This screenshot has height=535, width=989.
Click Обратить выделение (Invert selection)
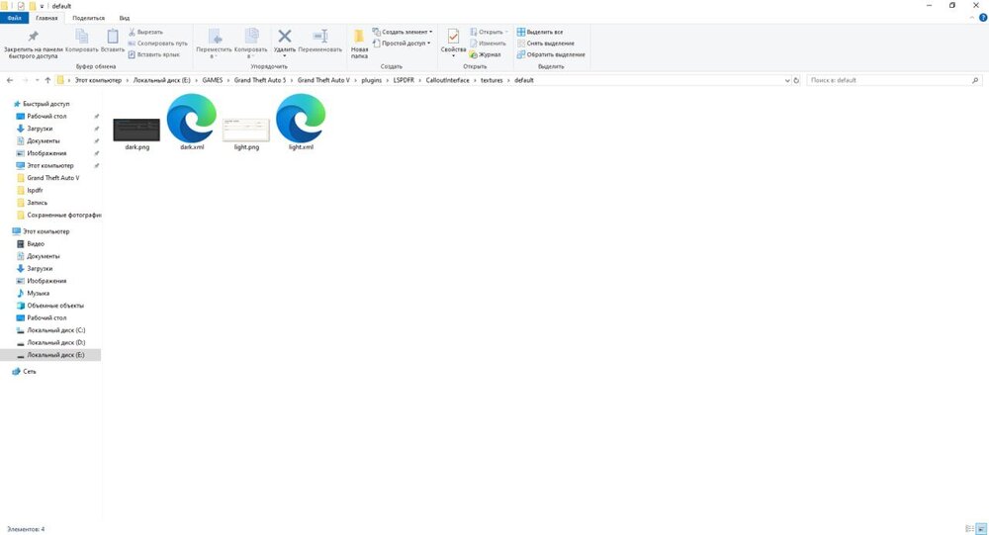(551, 54)
